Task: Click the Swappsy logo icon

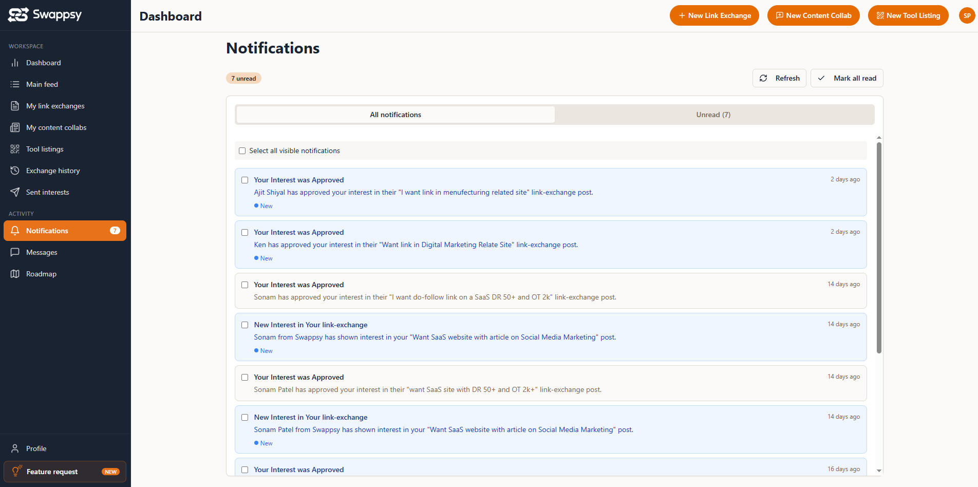Action: point(18,15)
